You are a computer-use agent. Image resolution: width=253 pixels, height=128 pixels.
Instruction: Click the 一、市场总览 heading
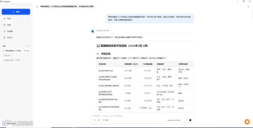click(x=103, y=54)
